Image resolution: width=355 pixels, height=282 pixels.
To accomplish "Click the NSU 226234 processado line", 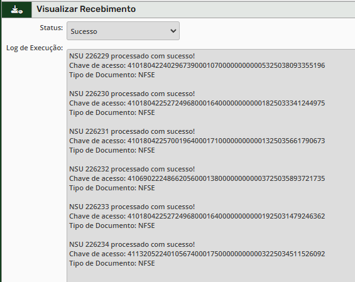I will 132,244.
